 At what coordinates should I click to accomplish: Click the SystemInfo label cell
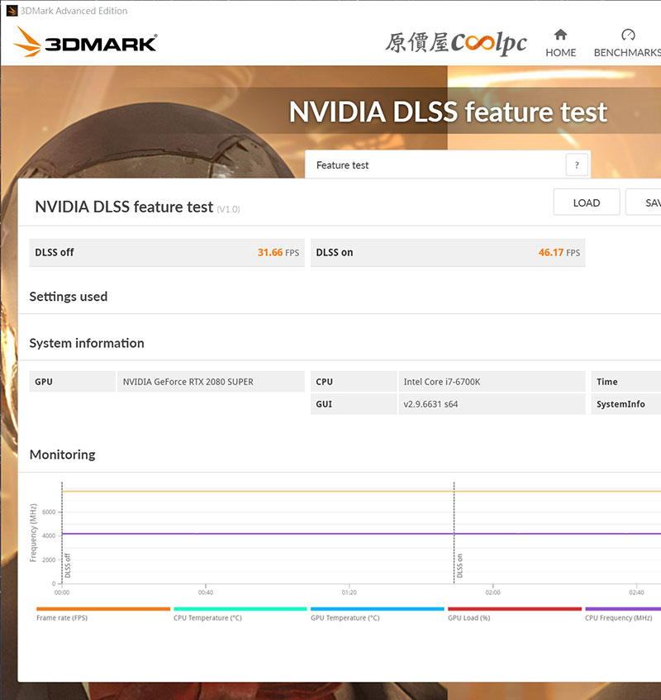pyautogui.click(x=625, y=404)
